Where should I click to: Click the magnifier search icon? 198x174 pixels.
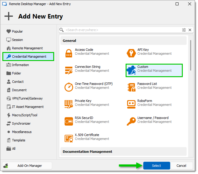tap(62, 30)
